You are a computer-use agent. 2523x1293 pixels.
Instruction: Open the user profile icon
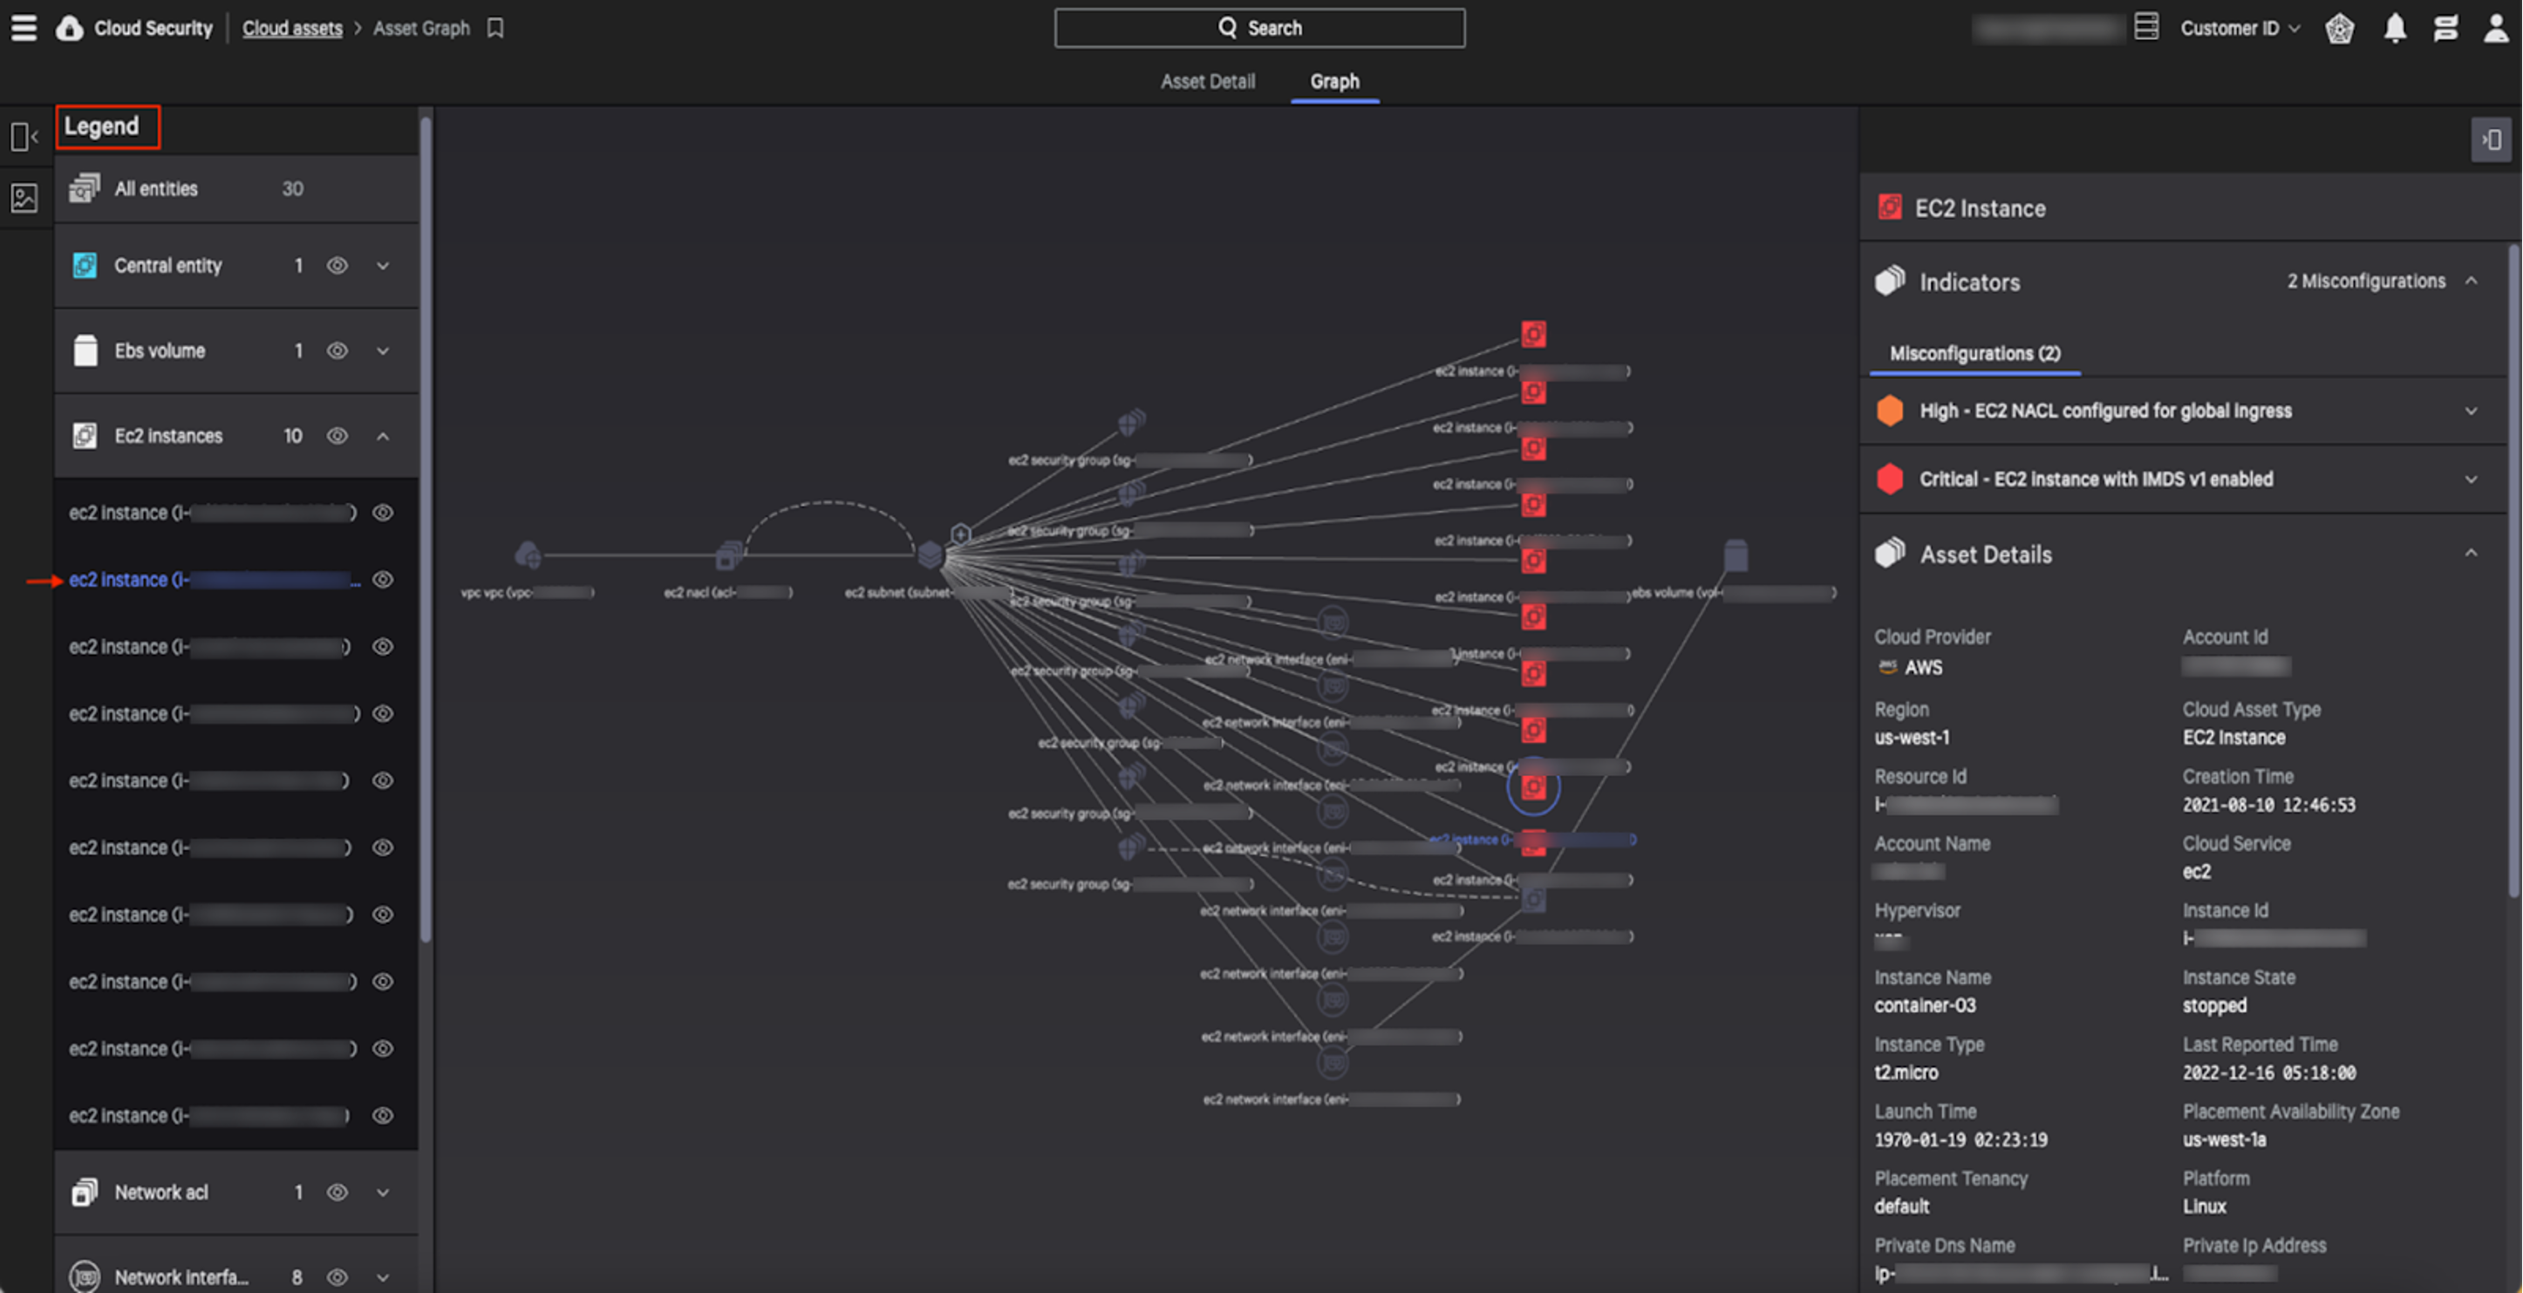(x=2496, y=29)
